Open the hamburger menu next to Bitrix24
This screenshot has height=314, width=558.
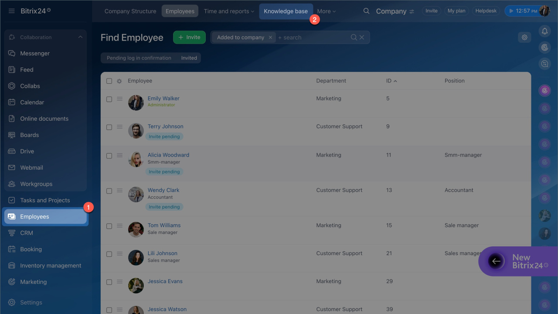click(x=11, y=11)
